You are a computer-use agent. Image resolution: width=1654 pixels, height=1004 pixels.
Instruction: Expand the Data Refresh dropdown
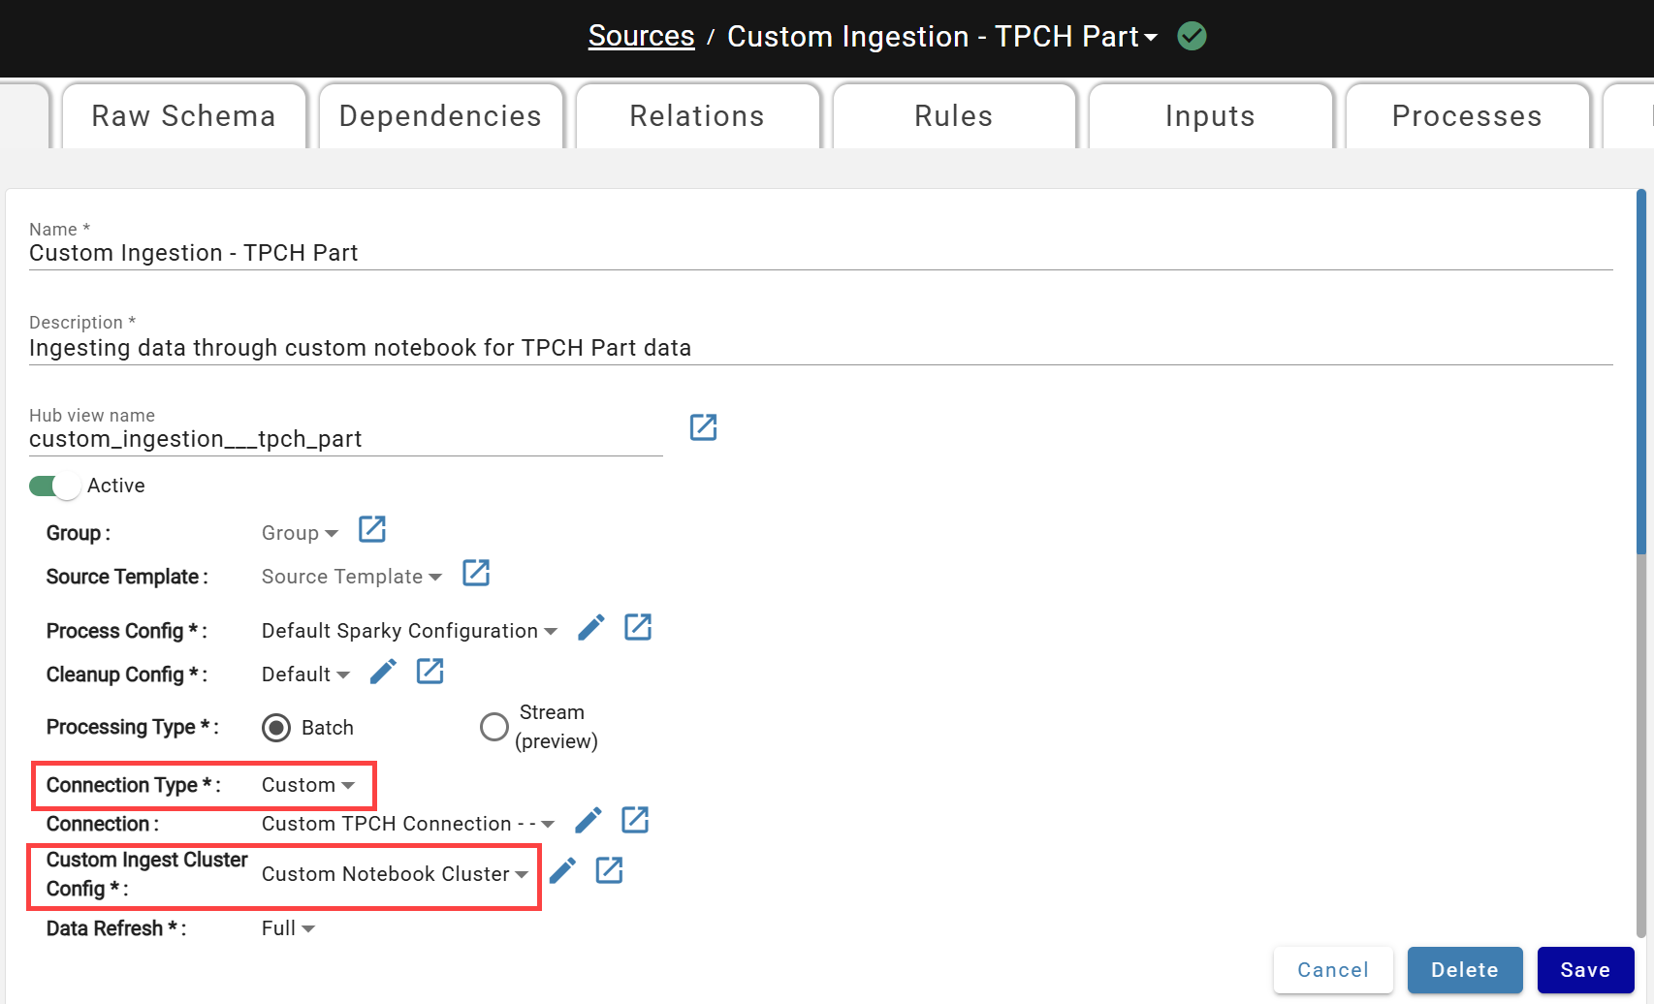coord(287,927)
